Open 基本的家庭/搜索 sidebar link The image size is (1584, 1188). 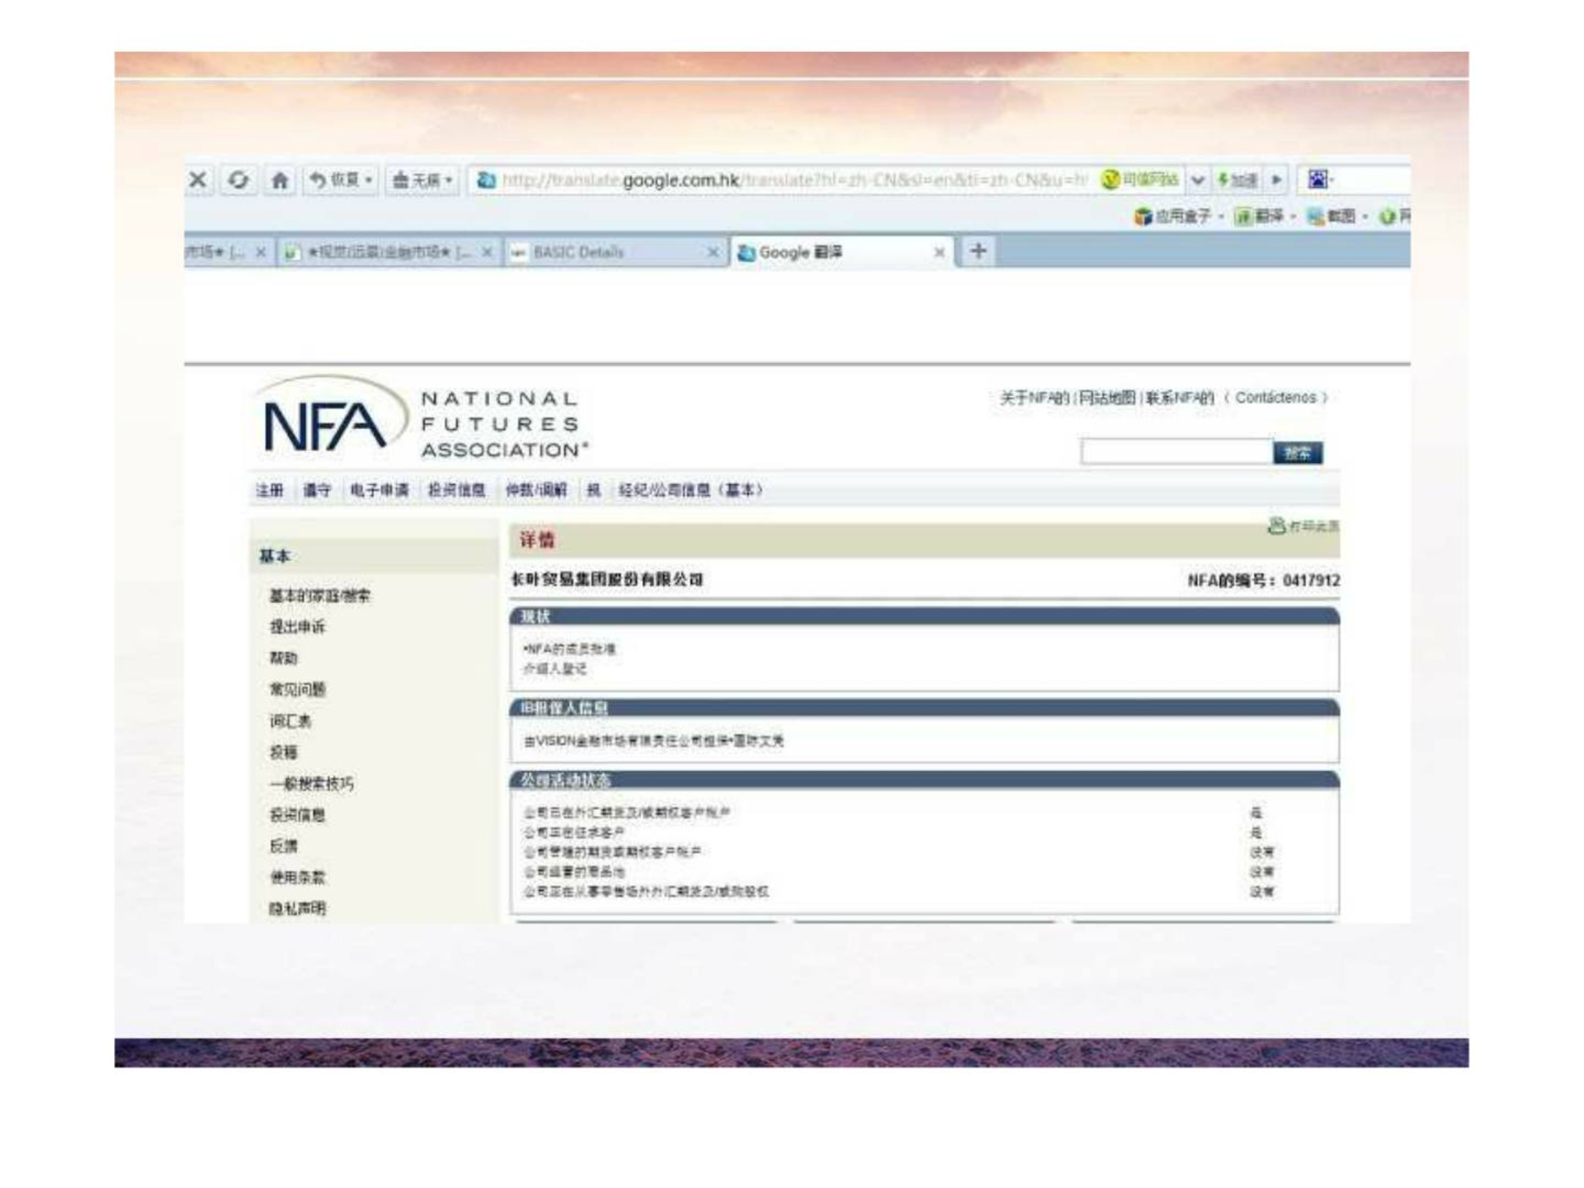tap(320, 596)
